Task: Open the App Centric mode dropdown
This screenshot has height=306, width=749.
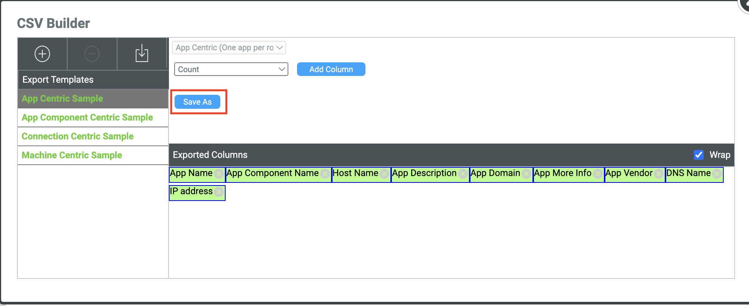Action: point(229,48)
